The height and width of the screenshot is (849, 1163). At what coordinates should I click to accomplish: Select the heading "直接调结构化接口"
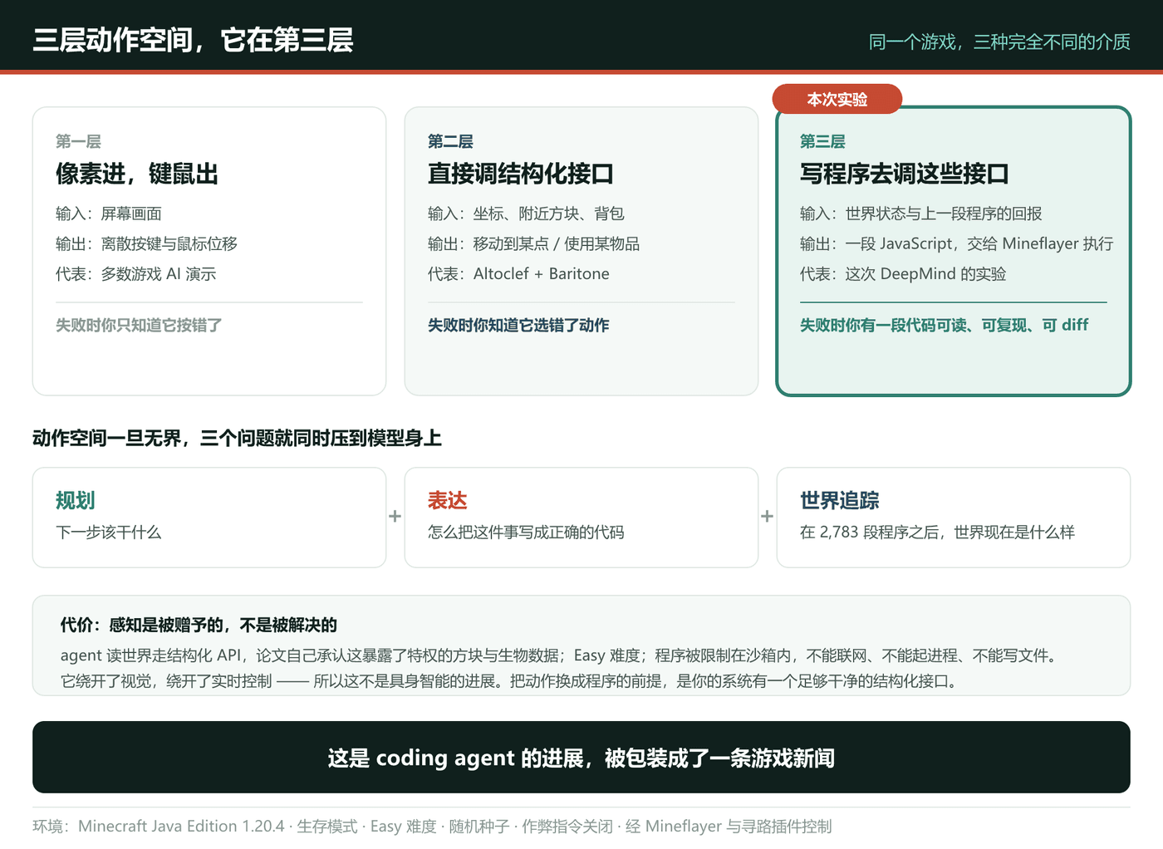[x=521, y=174]
